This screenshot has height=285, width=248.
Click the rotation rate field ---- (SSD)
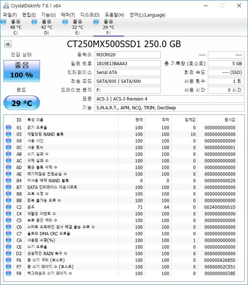point(226,73)
